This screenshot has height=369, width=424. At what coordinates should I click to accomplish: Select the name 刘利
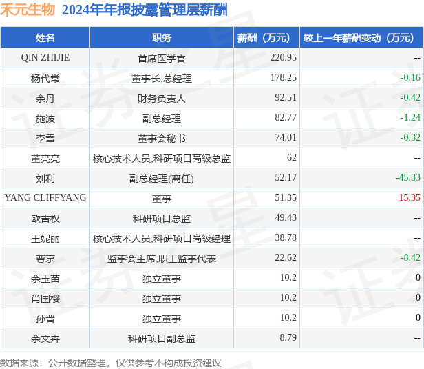click(45, 179)
